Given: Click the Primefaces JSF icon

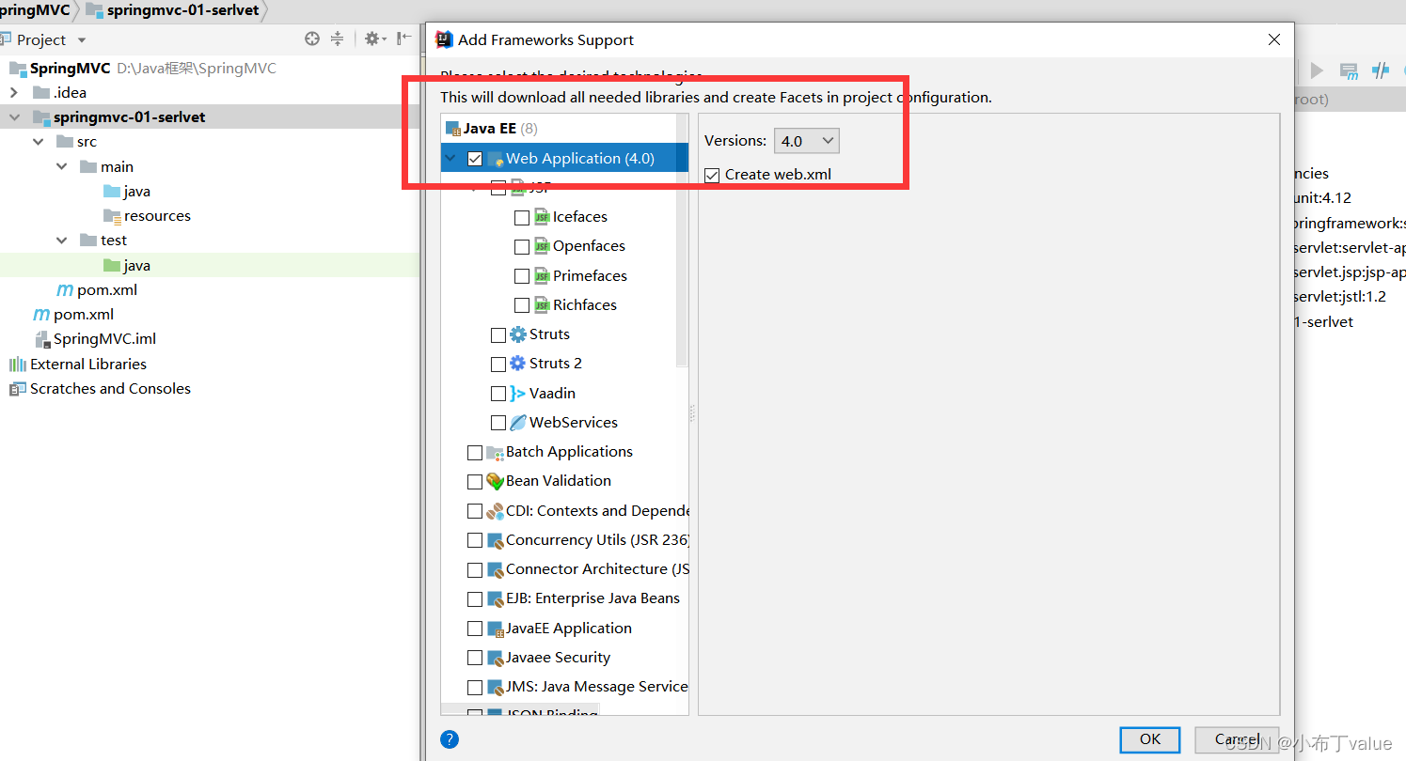Looking at the screenshot, I should (x=542, y=276).
